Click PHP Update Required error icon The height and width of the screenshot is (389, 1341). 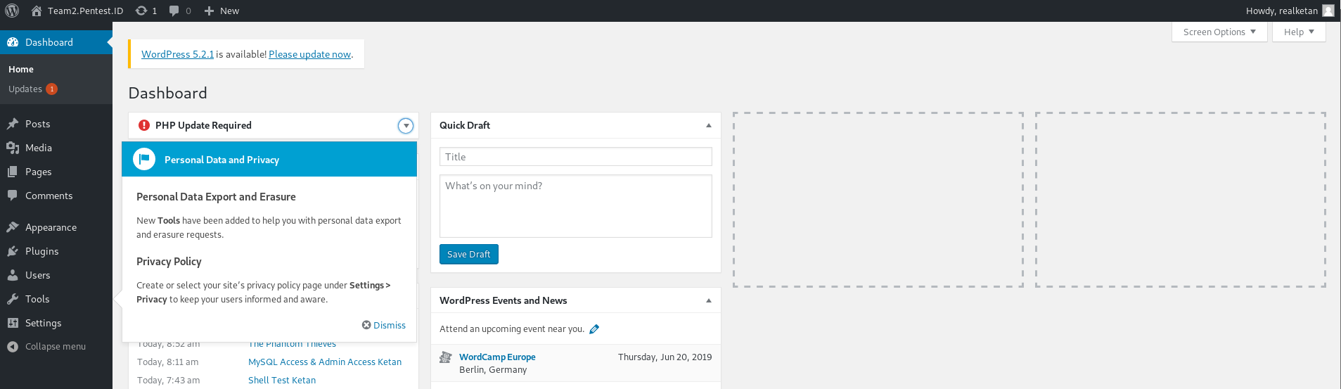(144, 125)
